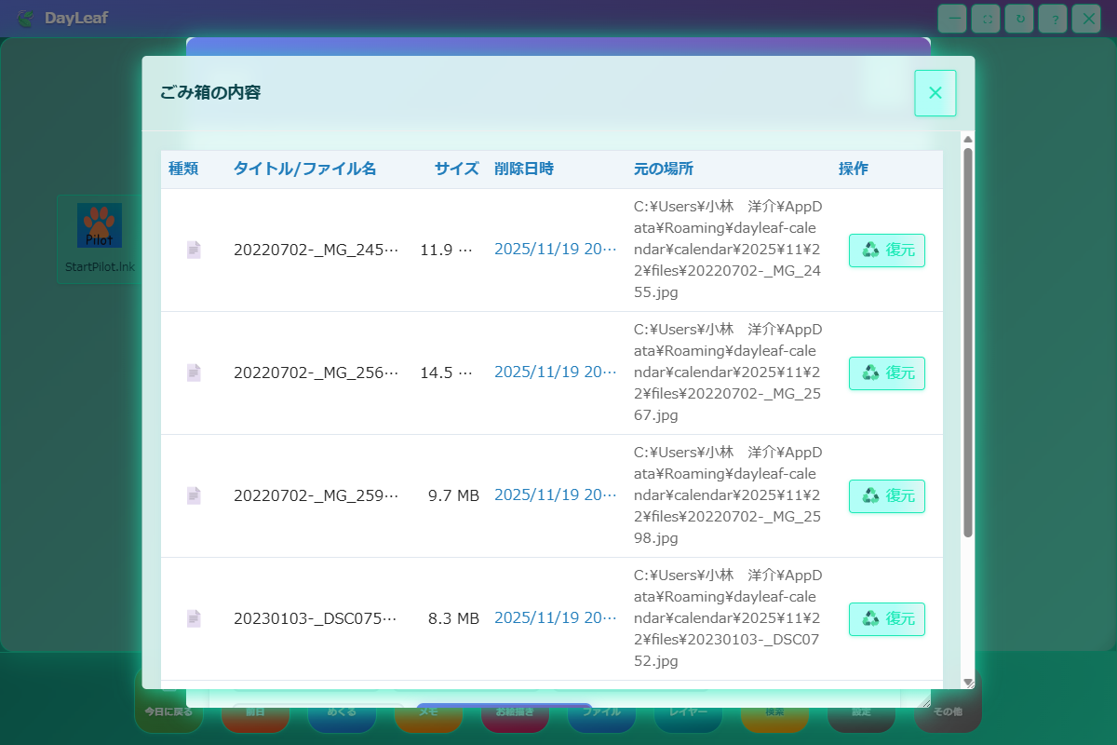Click file type icon of first trash row

tap(194, 250)
